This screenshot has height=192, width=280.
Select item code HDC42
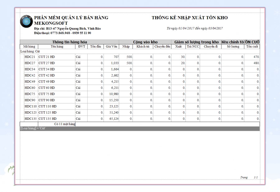click(x=30, y=75)
